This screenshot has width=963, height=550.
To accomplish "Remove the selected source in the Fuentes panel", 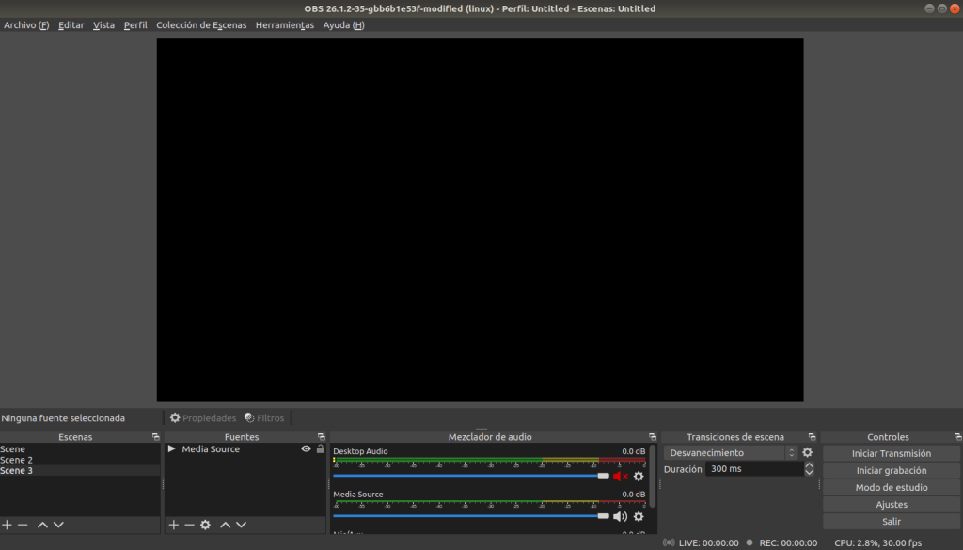I will click(189, 525).
